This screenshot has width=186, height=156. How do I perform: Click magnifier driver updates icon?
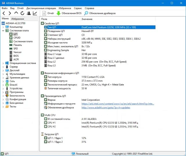(86, 13)
